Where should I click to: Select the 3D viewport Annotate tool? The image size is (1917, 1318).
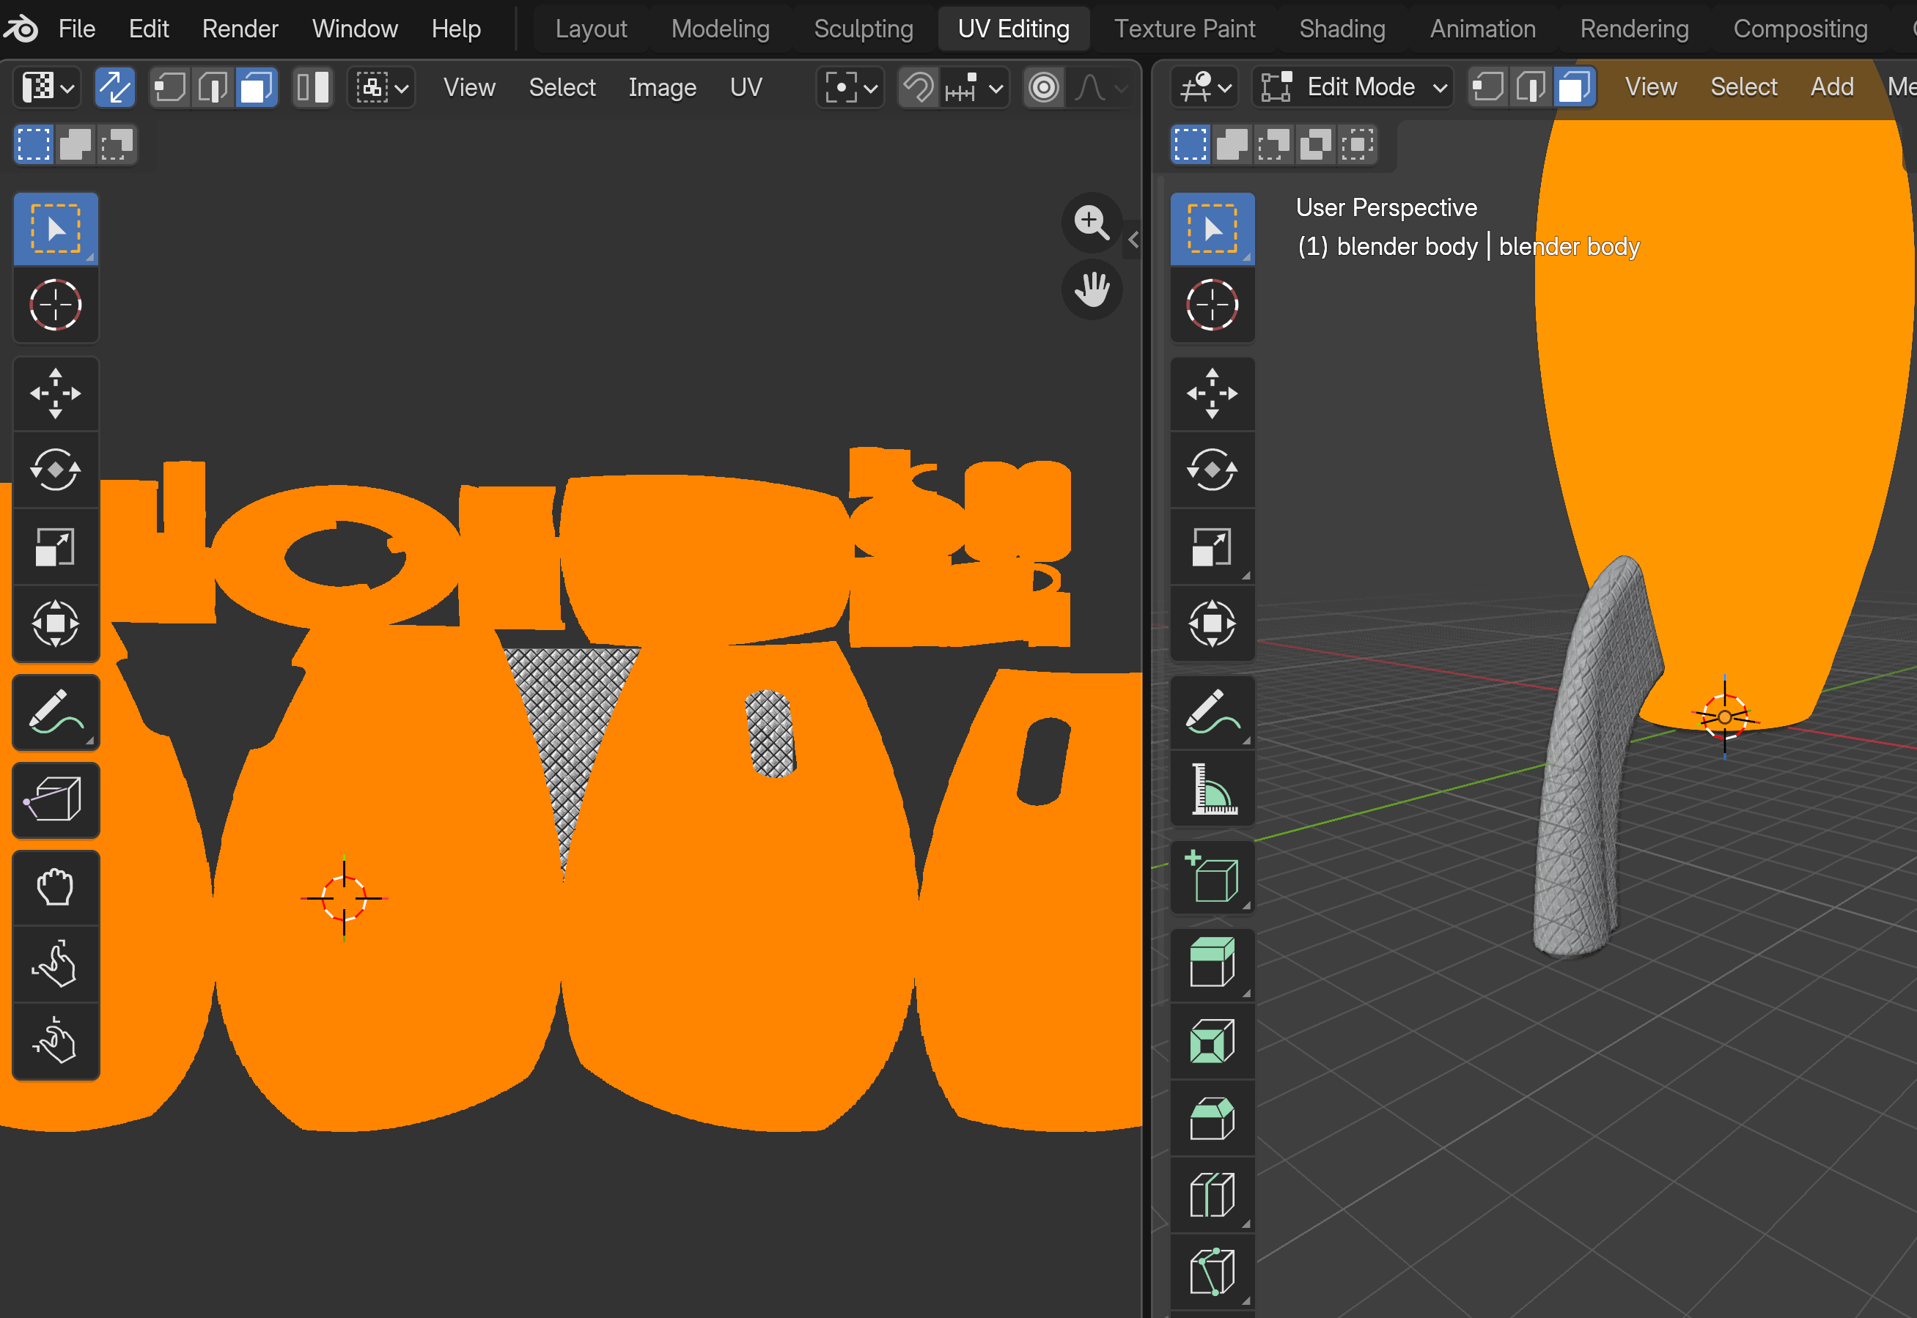click(x=1213, y=712)
